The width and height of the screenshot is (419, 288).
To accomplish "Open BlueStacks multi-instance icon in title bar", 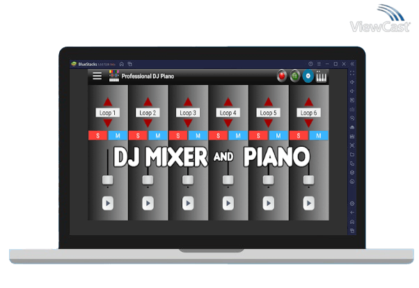I will coord(130,64).
